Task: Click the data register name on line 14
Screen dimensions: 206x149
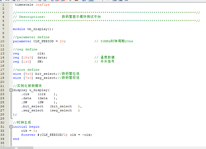Action: click(x=41, y=57)
